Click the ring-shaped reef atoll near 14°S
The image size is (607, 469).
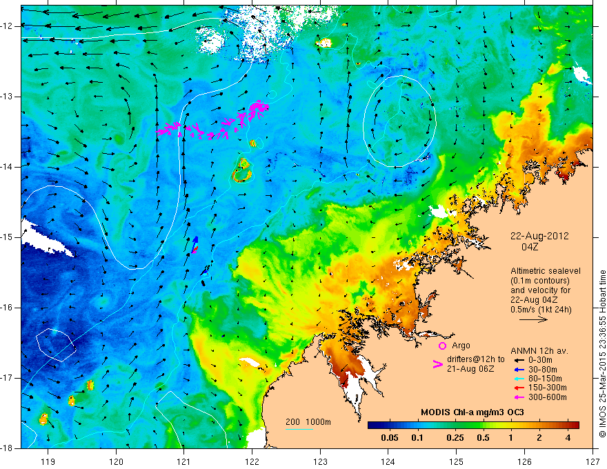click(242, 170)
